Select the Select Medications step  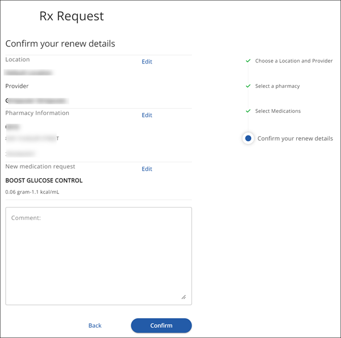pos(278,111)
